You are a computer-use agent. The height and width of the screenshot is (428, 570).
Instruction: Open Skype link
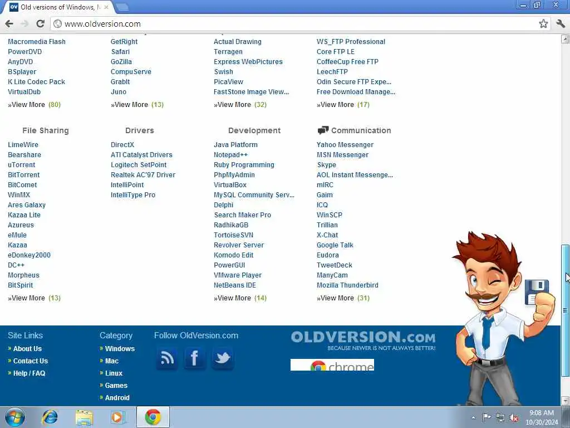(326, 165)
